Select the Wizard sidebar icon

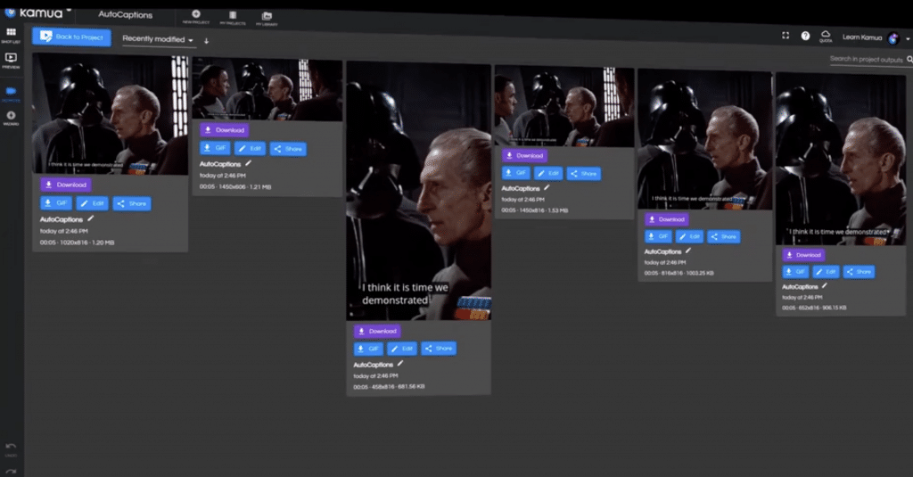11,119
